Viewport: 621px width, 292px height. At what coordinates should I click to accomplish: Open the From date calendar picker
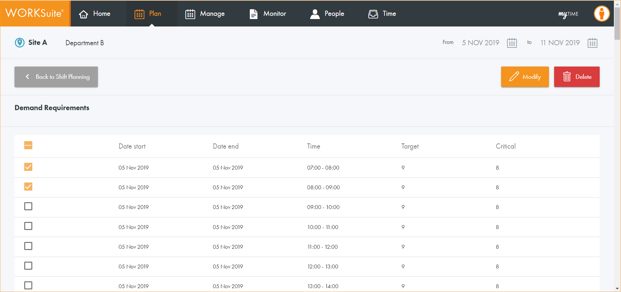pyautogui.click(x=512, y=43)
